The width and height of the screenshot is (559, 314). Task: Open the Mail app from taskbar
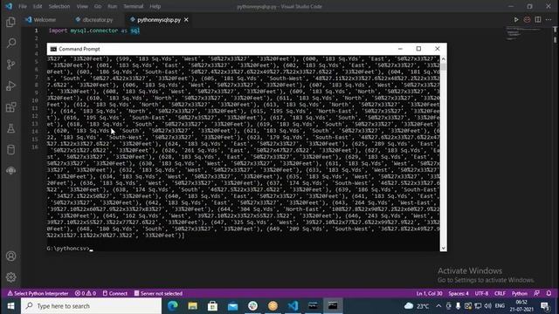coord(233,306)
